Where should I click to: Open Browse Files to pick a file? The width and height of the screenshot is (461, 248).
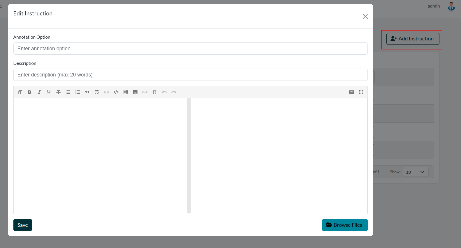[345, 225]
